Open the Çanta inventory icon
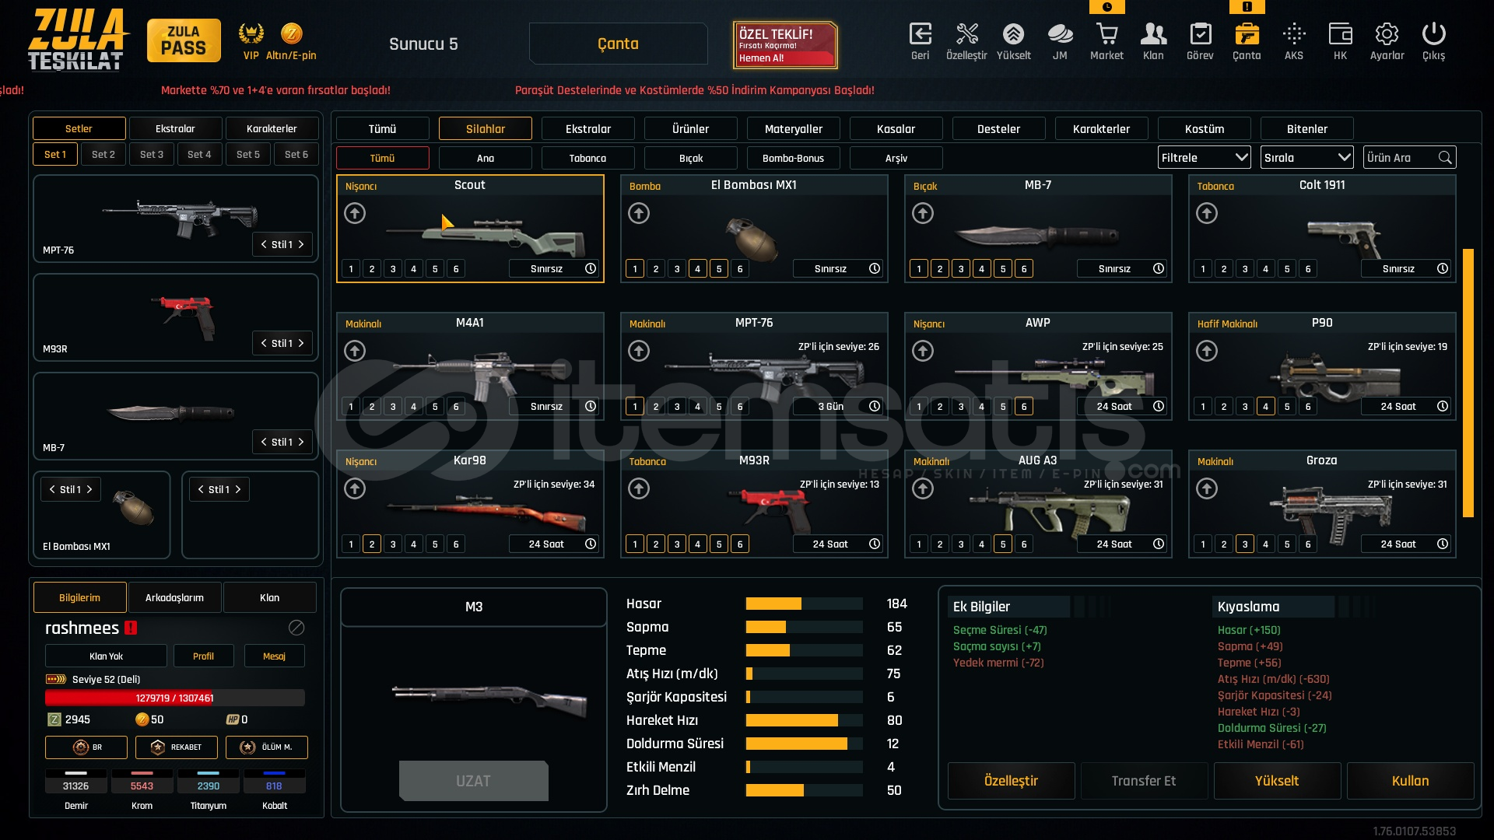 (x=1247, y=34)
